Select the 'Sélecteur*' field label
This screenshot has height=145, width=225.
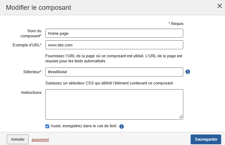click(32, 72)
